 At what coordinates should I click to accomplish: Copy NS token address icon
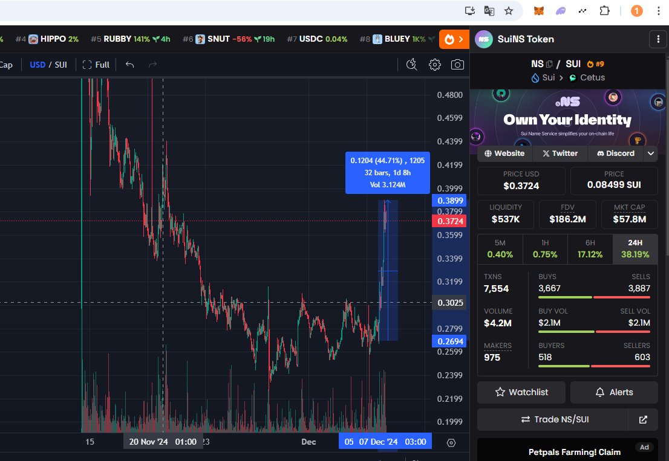549,64
